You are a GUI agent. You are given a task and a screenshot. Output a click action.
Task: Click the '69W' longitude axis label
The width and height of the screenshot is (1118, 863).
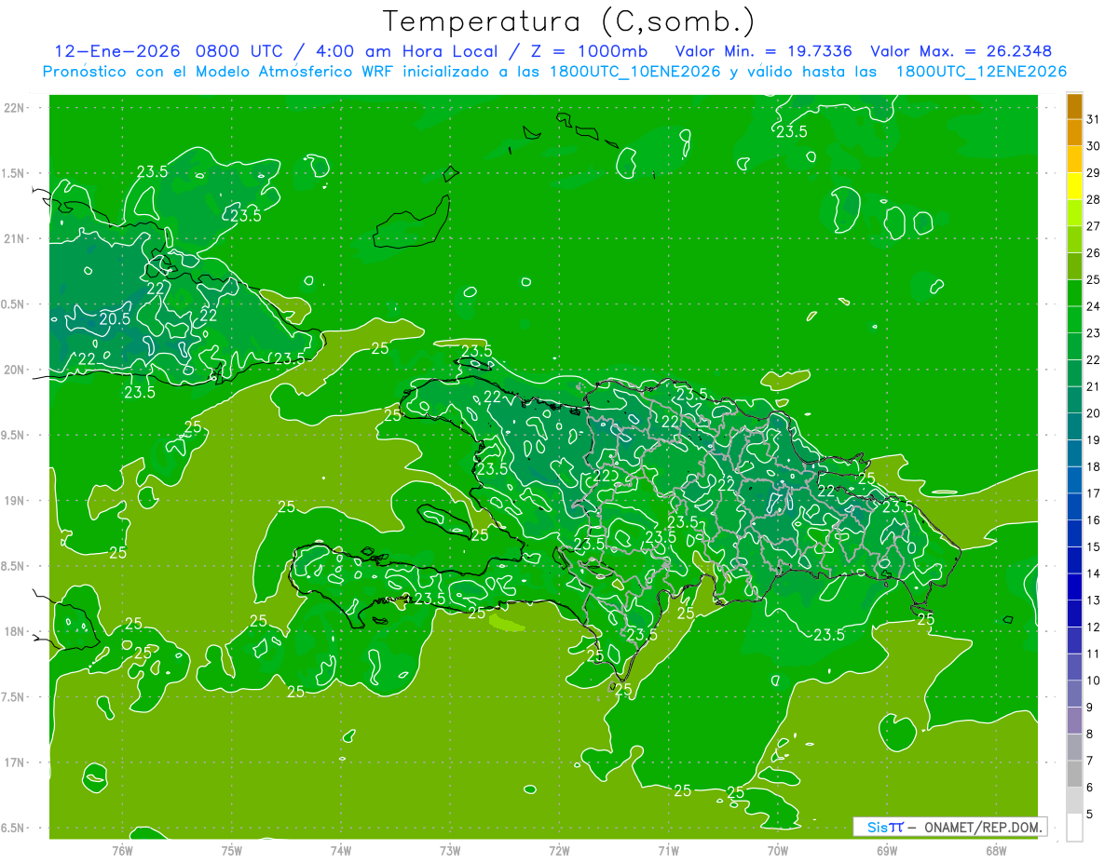coord(887,850)
